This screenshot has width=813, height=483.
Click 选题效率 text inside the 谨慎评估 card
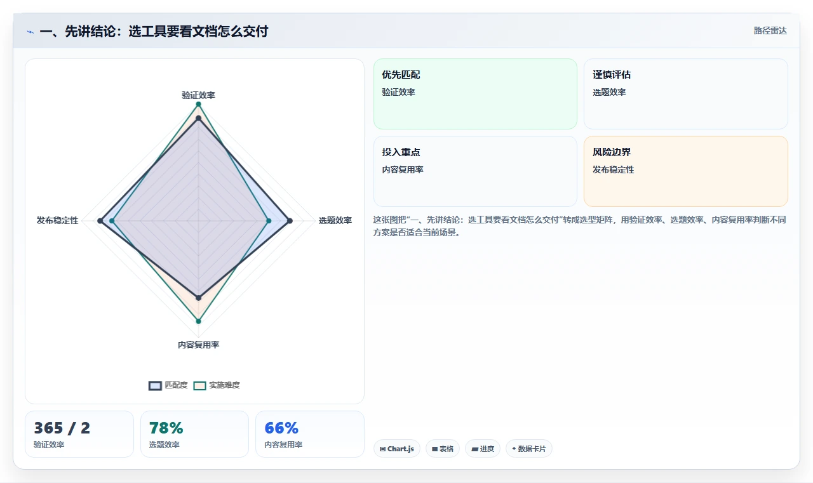coord(609,93)
